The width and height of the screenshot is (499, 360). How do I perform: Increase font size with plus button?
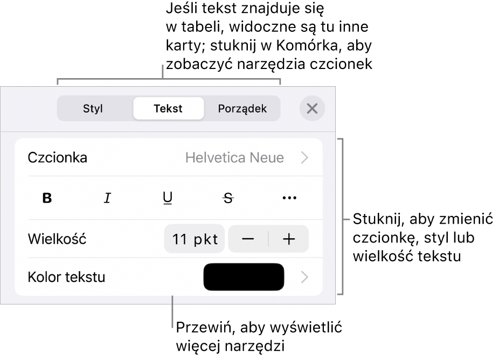pos(289,239)
